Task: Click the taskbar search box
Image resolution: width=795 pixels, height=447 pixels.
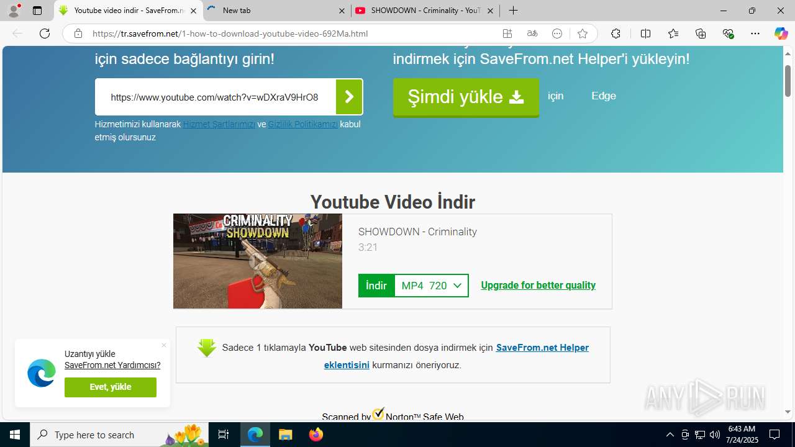Action: coord(119,435)
